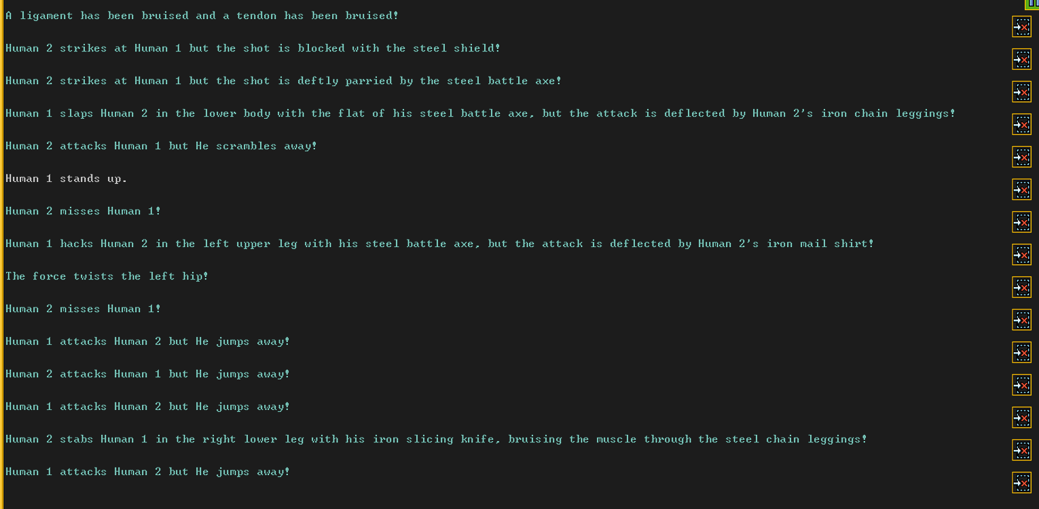Zoom to the ligament and tendon bruised event
Viewport: 1039px width, 509px height.
point(1021,27)
